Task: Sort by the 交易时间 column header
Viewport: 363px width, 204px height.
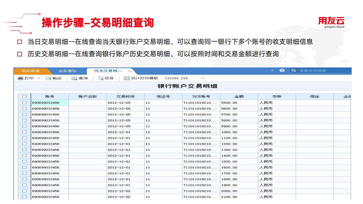Action: (x=125, y=97)
